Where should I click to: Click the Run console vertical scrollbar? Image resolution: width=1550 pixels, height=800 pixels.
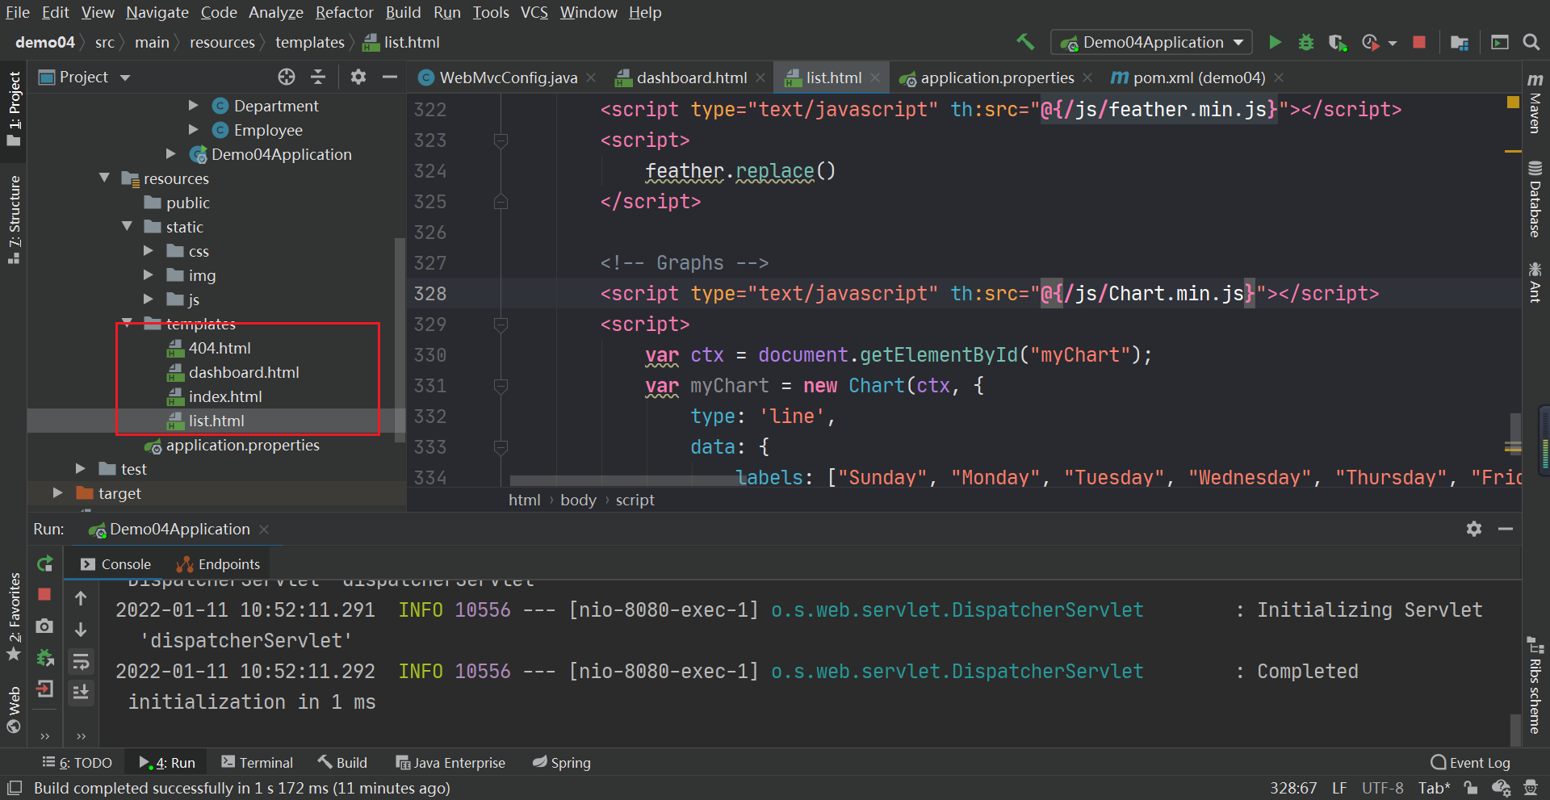point(1515,731)
